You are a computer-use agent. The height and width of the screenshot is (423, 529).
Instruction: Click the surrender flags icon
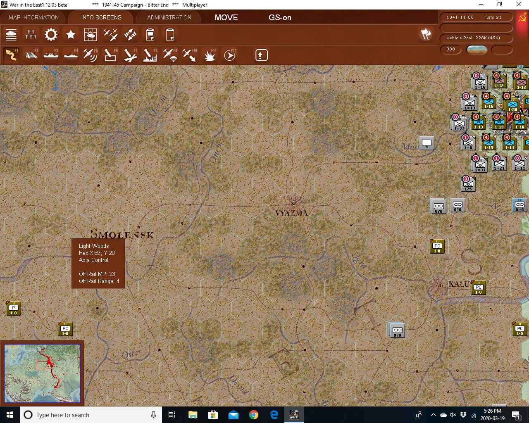tap(426, 34)
